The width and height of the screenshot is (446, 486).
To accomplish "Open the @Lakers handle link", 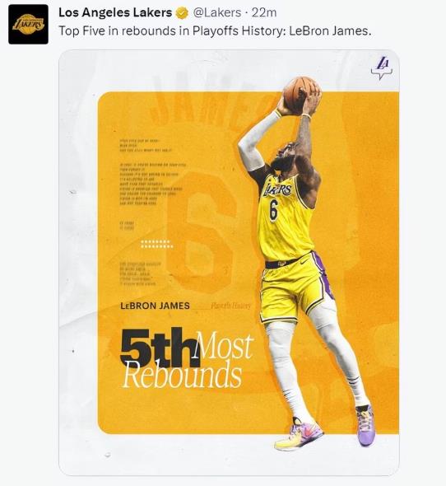I will pos(216,12).
